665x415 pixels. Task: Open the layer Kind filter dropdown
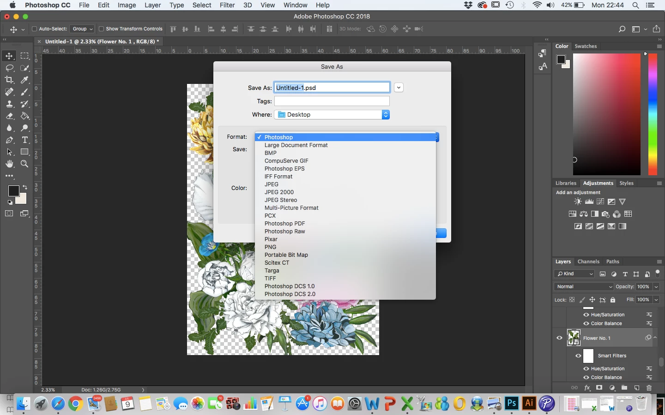tap(574, 274)
